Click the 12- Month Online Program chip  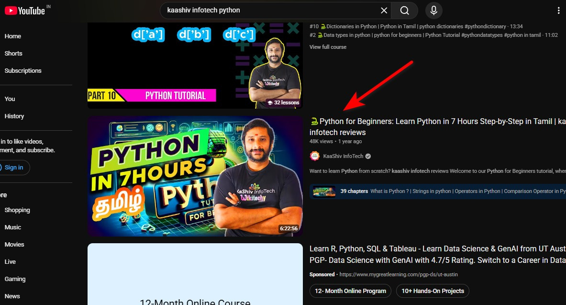click(350, 291)
